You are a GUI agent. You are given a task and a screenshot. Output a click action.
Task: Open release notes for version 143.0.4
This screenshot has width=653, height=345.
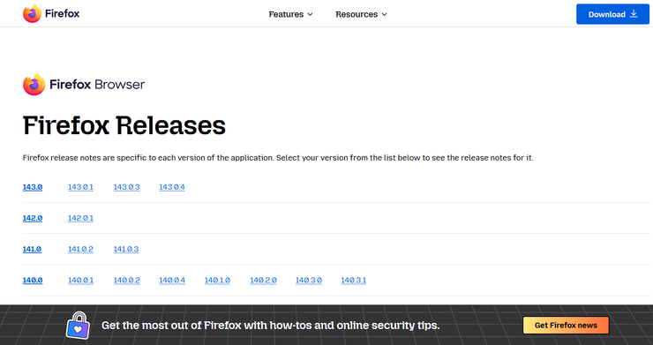point(172,187)
